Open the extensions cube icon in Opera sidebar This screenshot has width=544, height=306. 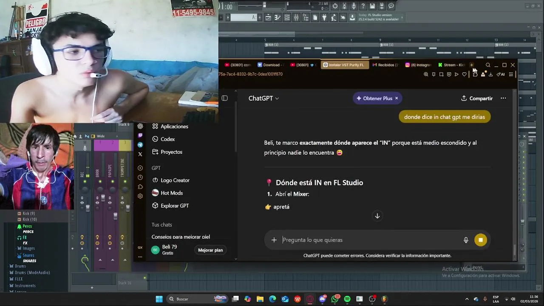pyautogui.click(x=140, y=187)
